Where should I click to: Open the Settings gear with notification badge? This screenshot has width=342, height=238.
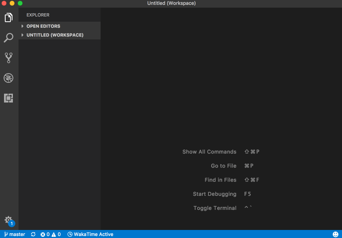[x=8, y=220]
